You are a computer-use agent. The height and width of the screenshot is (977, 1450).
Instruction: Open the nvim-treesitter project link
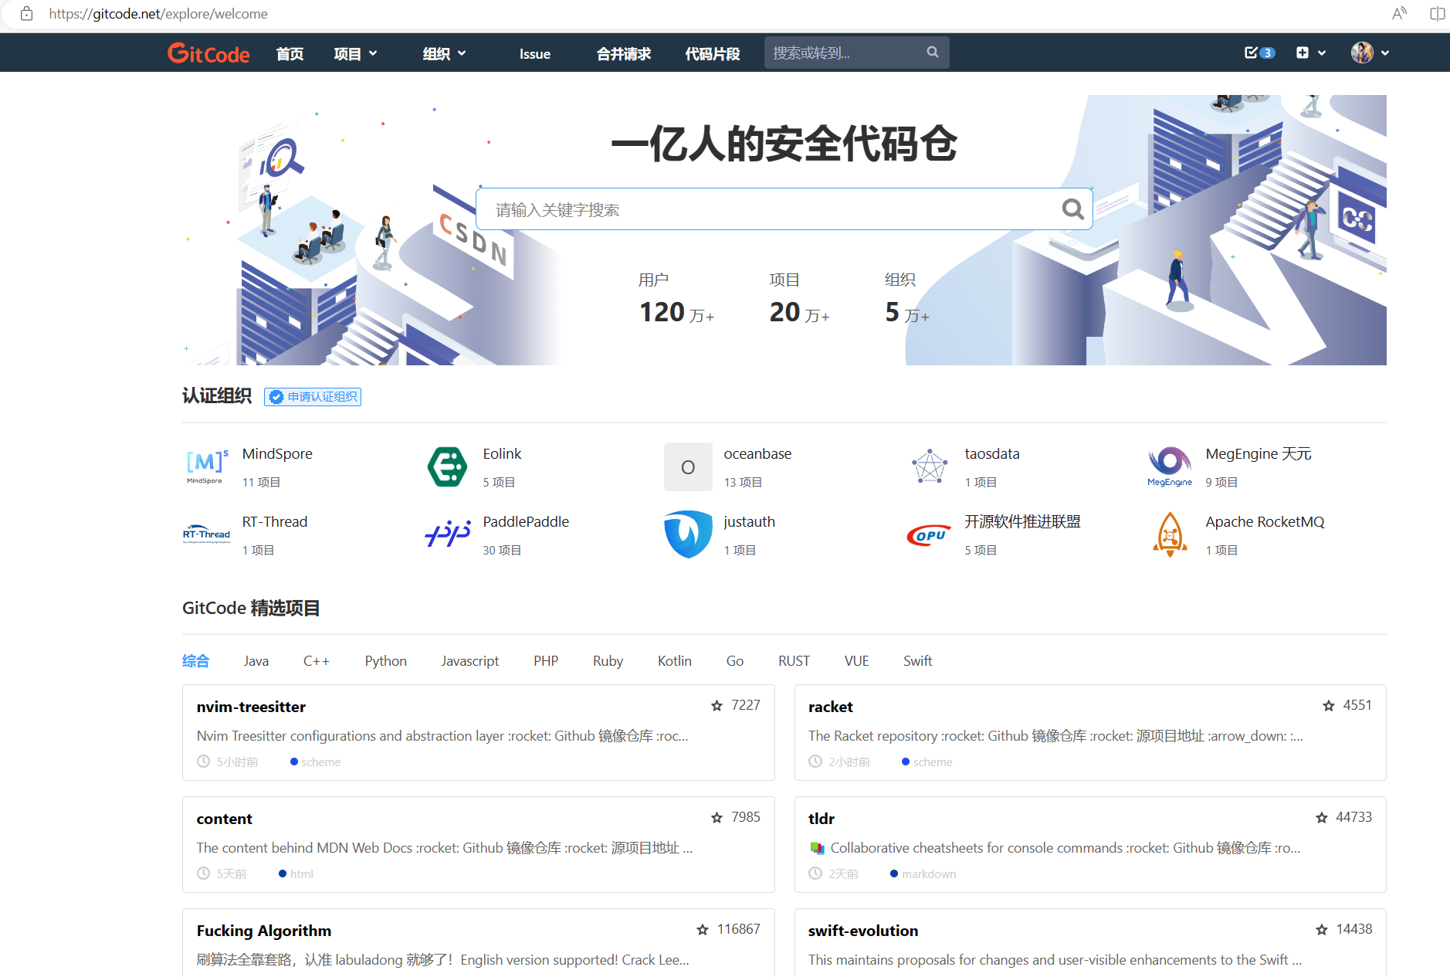click(x=251, y=707)
